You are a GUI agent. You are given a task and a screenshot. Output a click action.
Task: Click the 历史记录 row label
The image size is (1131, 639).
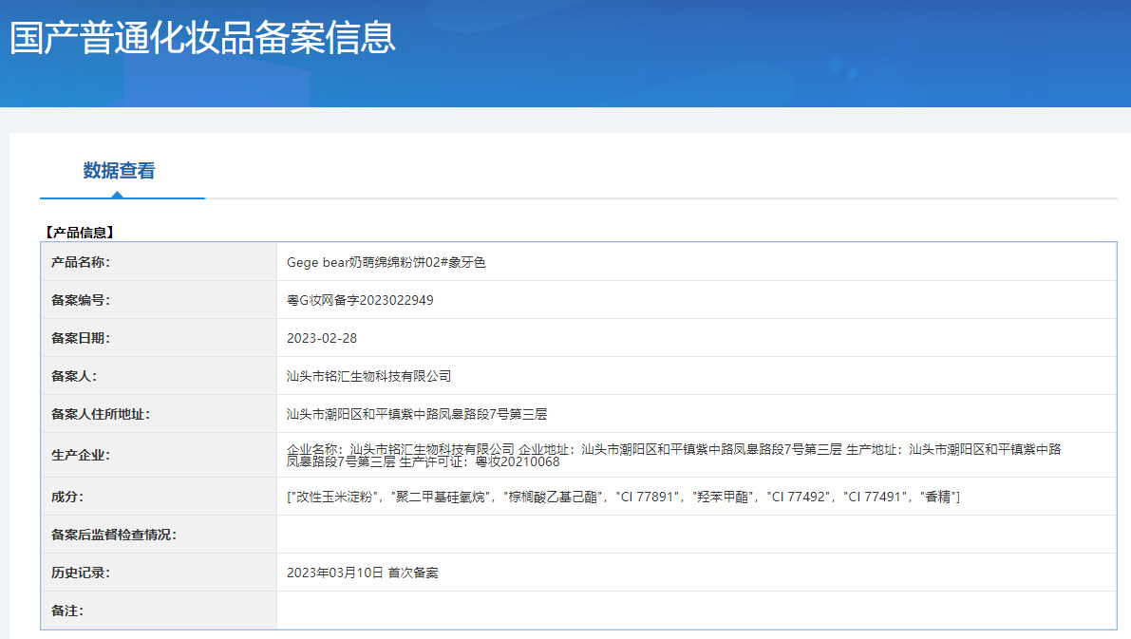[80, 573]
